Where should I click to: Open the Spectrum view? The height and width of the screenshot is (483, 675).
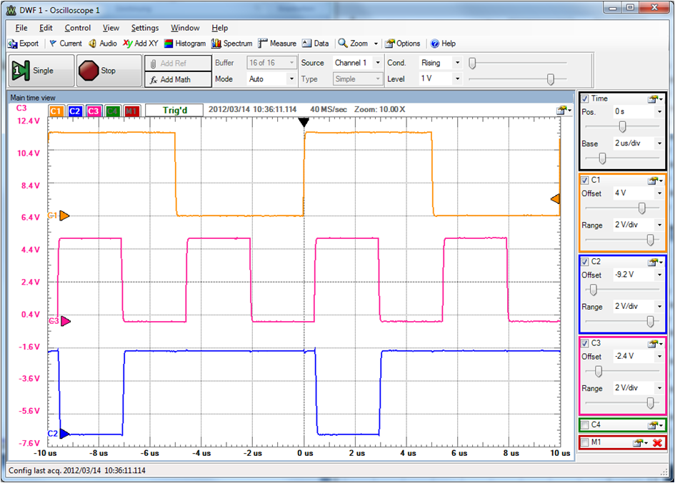[x=232, y=44]
